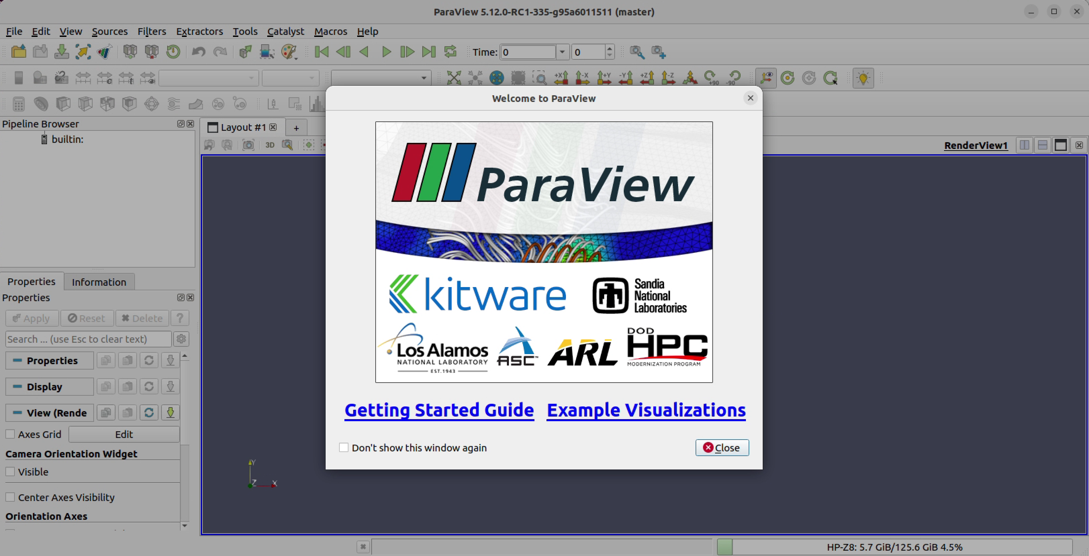Image resolution: width=1089 pixels, height=556 pixels.
Task: Click the light bulb lighting icon
Action: (x=863, y=78)
